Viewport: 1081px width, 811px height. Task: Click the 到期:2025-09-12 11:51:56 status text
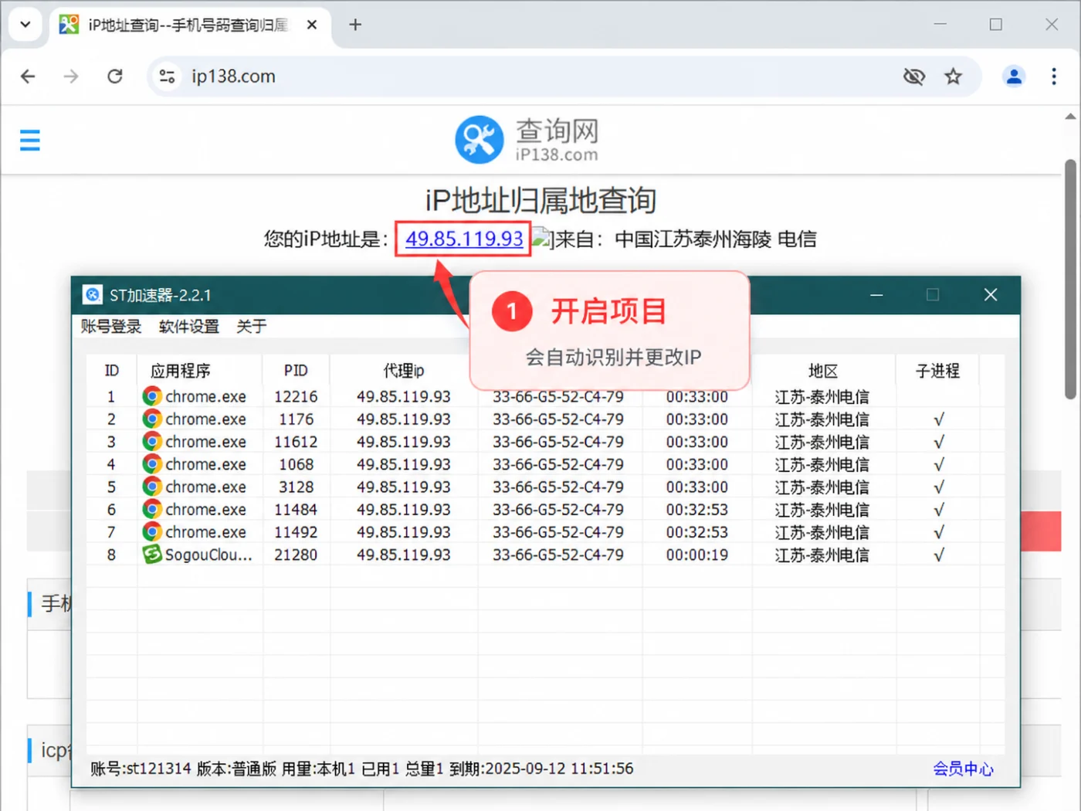tap(541, 769)
